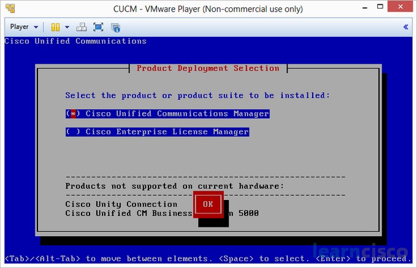The height and width of the screenshot is (268, 417).
Task: Click the Cisco Enterprise License Manager label
Action: point(167,132)
